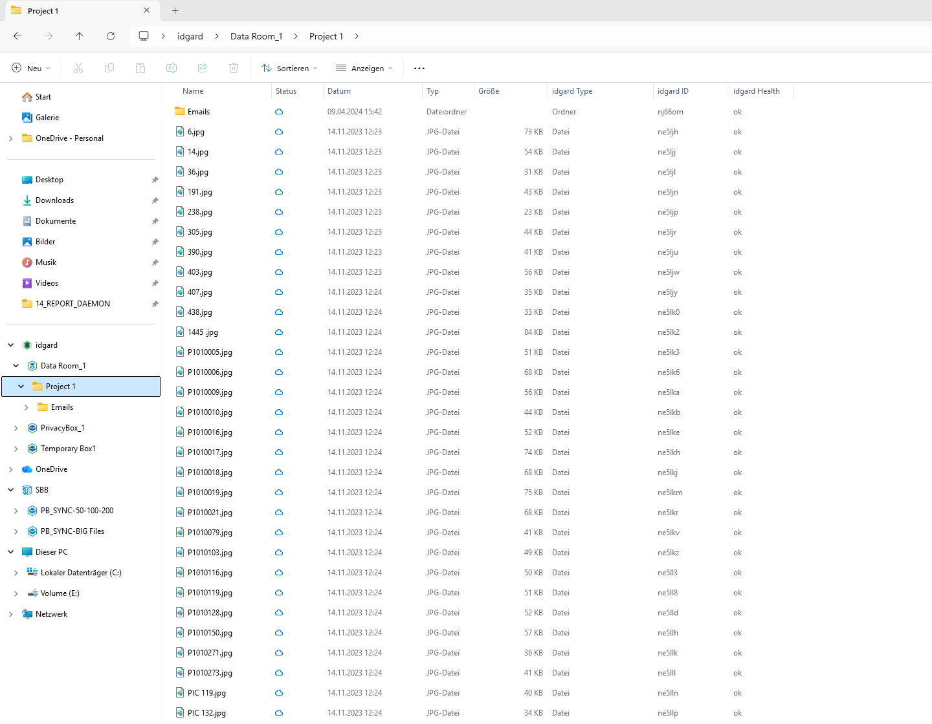
Task: Collapse the idgard tree node
Action: pos(11,345)
